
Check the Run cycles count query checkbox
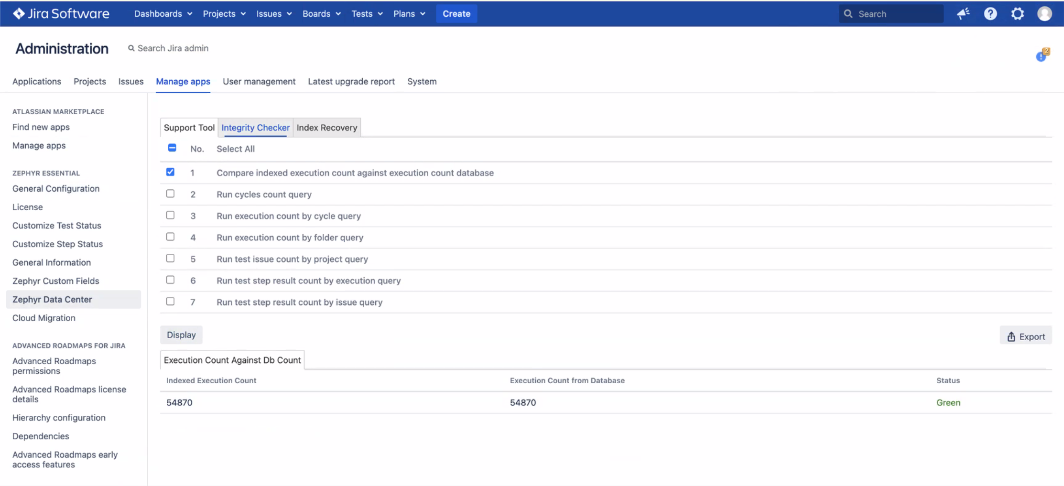[170, 194]
